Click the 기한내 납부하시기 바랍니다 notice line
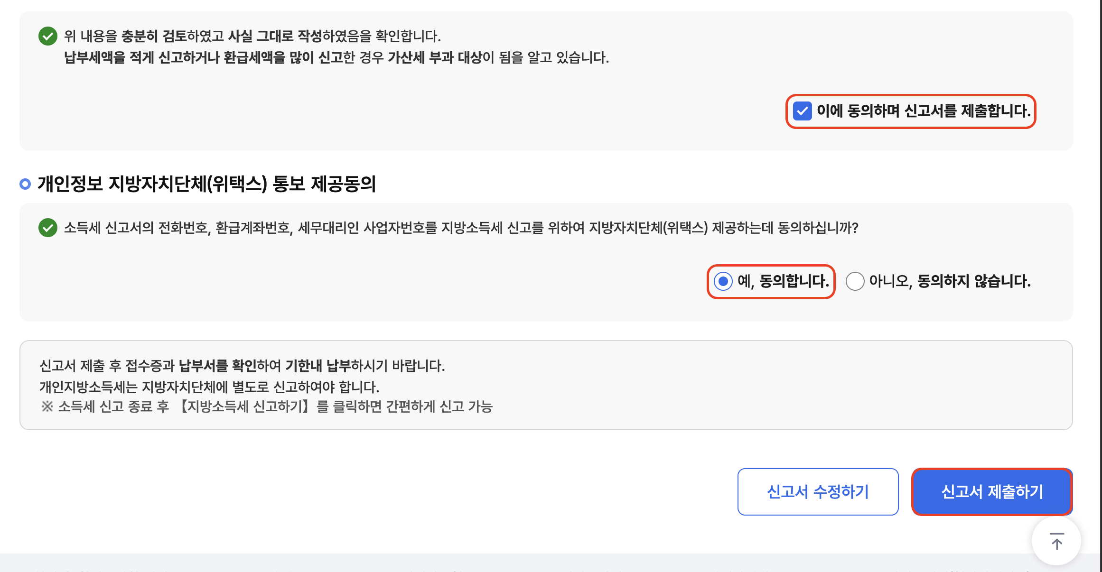Screen dimensions: 1102x572 tap(242, 366)
